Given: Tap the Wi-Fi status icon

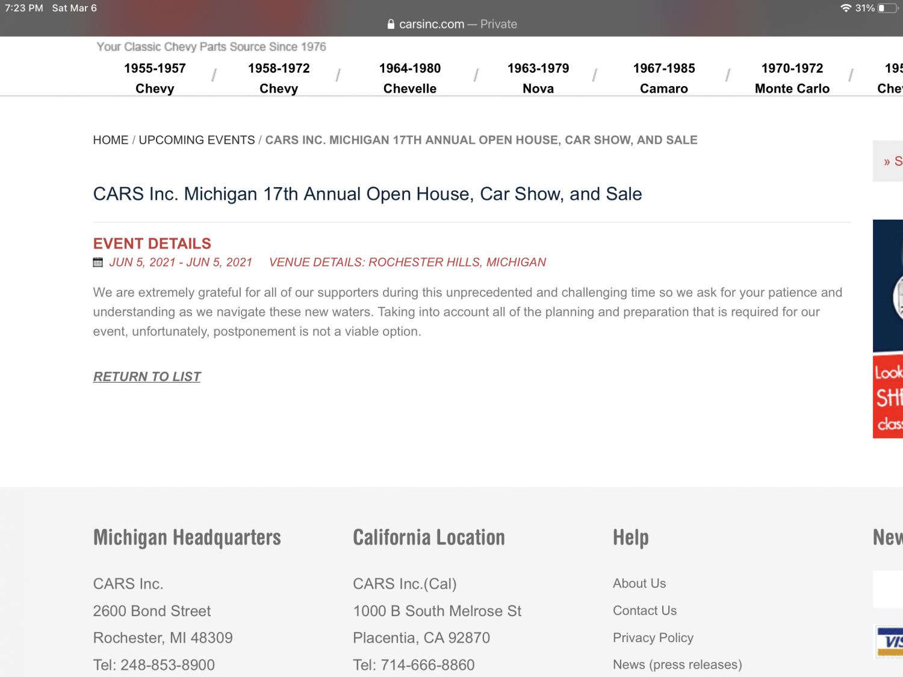Looking at the screenshot, I should click(846, 8).
